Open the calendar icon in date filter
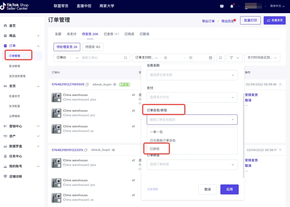290x207 pixels. (211, 58)
